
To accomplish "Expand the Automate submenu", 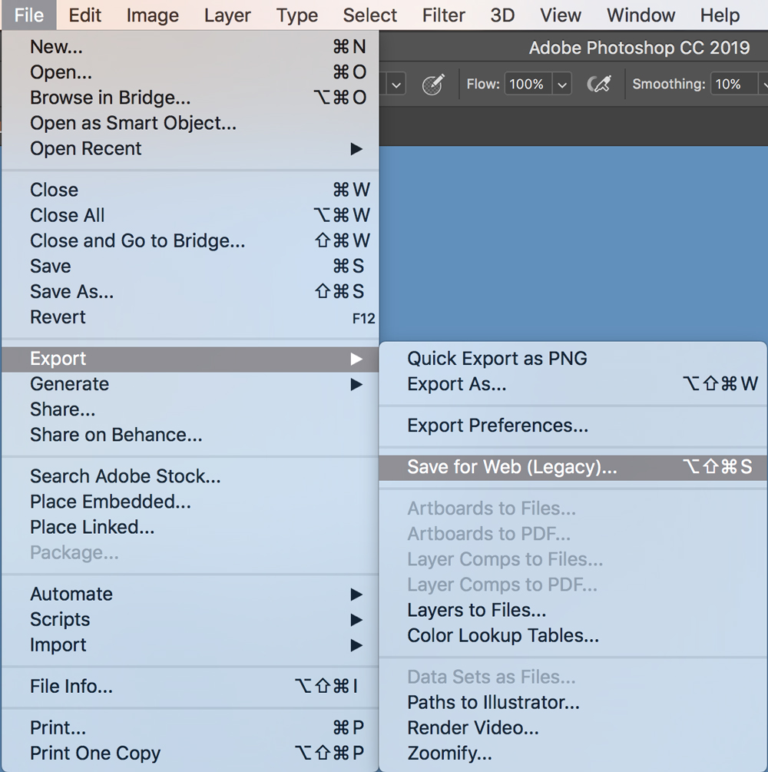I will point(356,595).
